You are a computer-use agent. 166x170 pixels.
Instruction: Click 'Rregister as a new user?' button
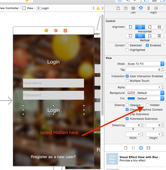pos(53,157)
